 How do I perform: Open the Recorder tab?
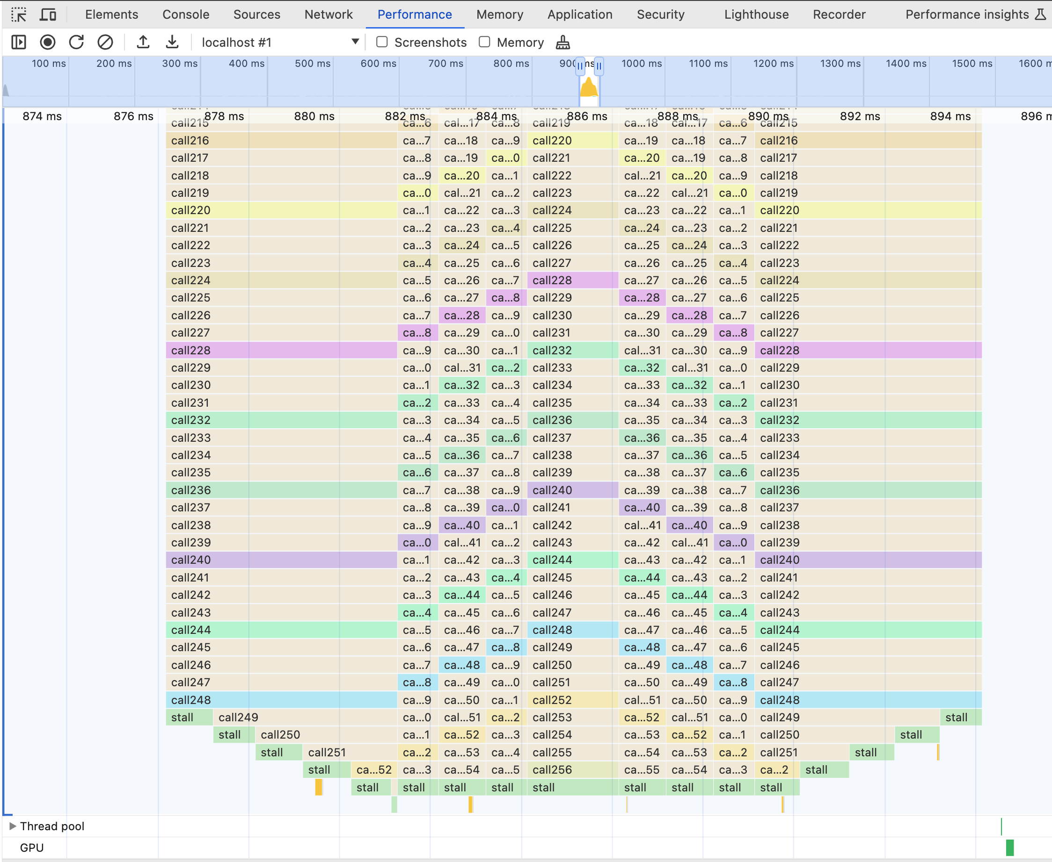(x=839, y=14)
